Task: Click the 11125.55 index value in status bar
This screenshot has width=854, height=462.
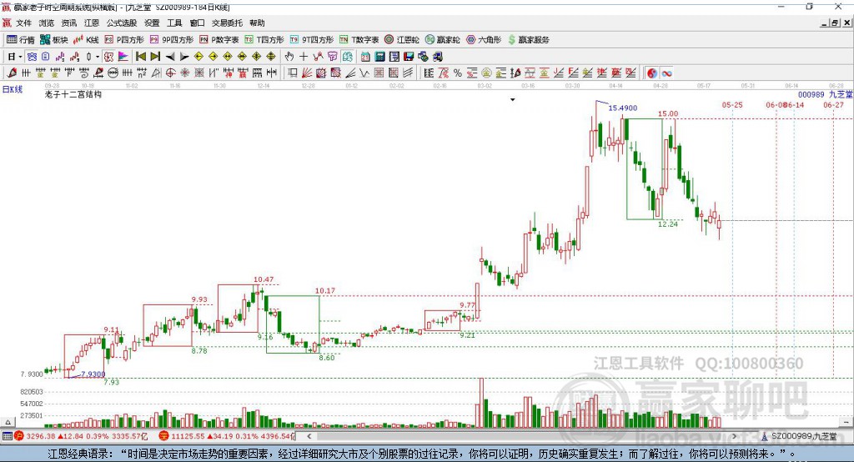Action: 189,436
